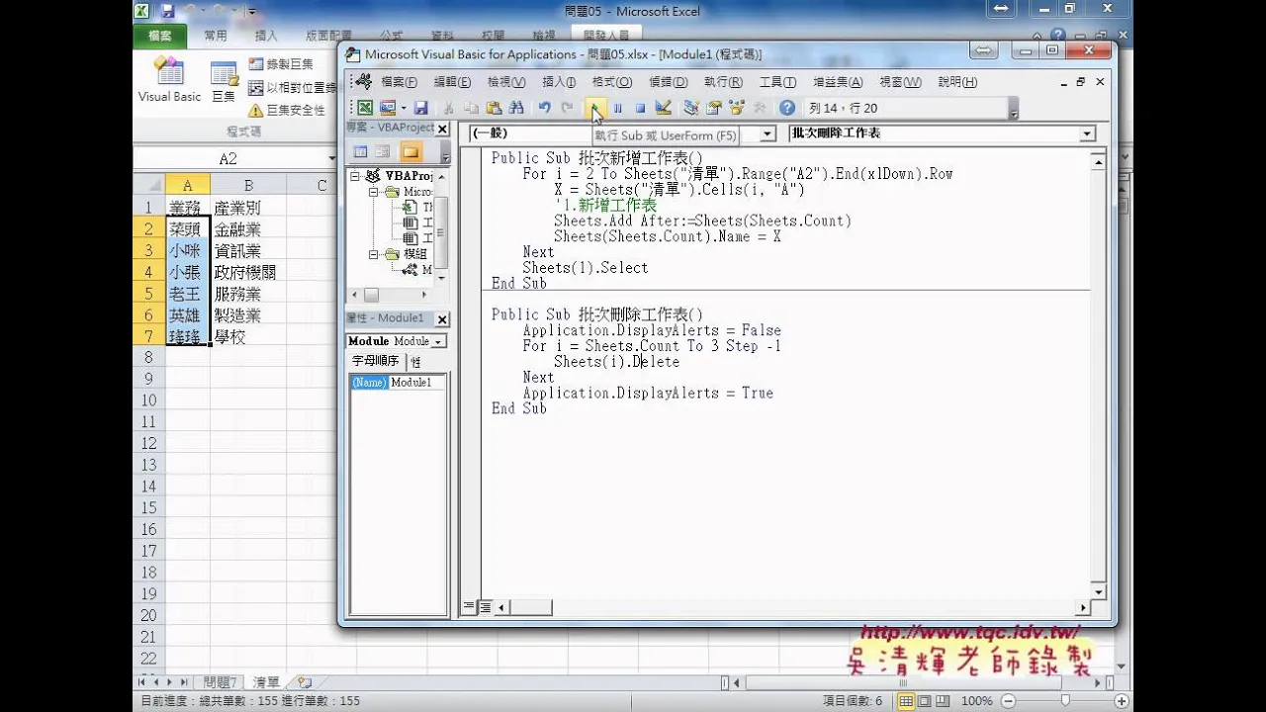1266x712 pixels.
Task: Open the 常用 tab in Excel ribbon
Action: [x=216, y=36]
